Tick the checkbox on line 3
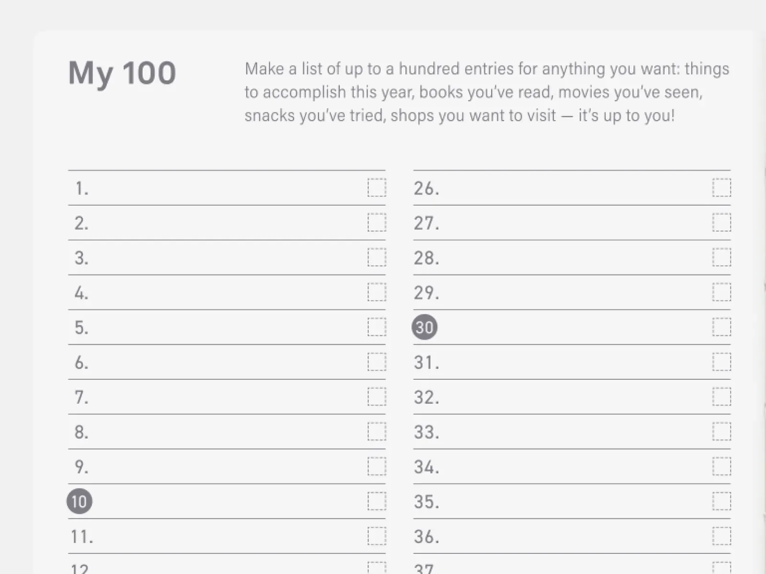This screenshot has height=574, width=766. [x=377, y=257]
